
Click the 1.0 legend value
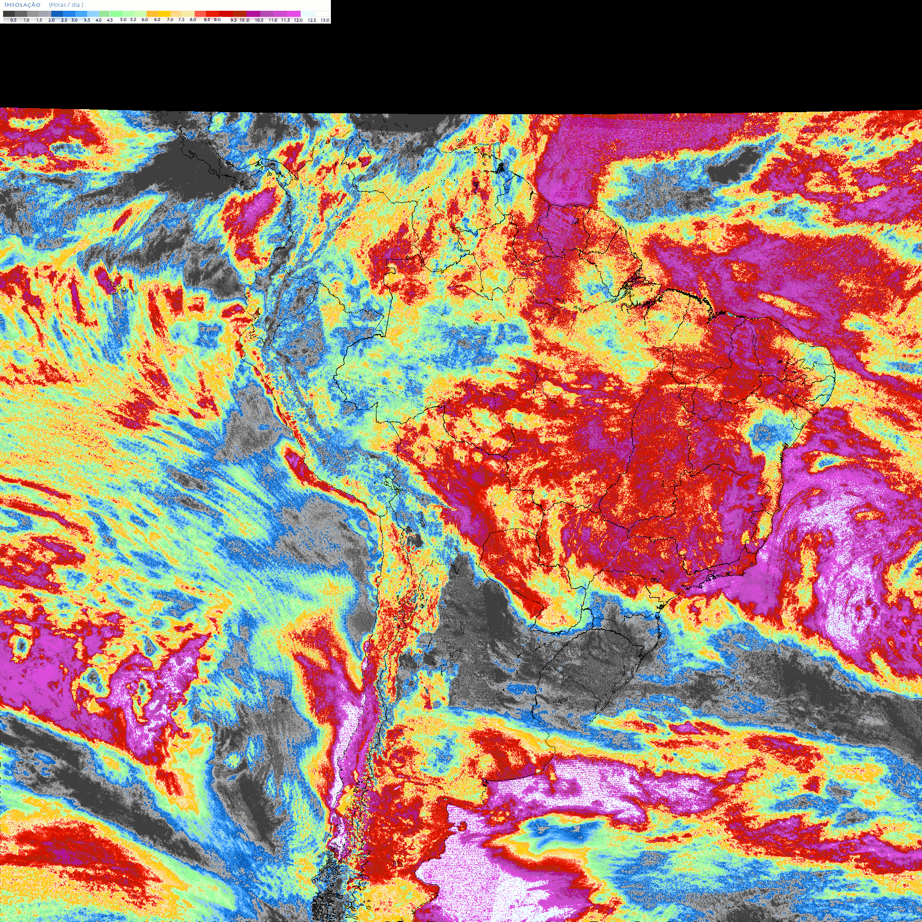pyautogui.click(x=26, y=20)
